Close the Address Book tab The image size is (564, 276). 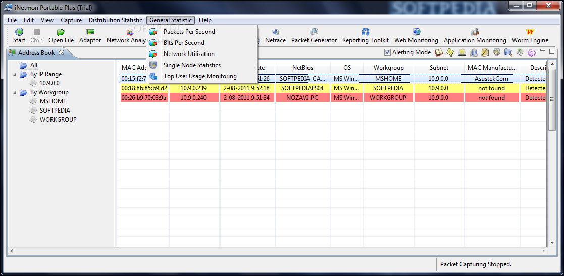click(61, 52)
